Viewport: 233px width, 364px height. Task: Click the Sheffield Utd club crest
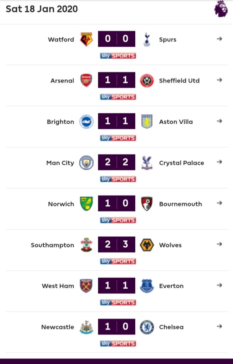coord(146,81)
